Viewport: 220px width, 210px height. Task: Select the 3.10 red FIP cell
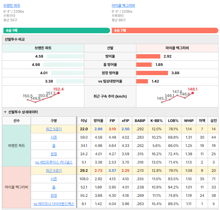(112, 129)
